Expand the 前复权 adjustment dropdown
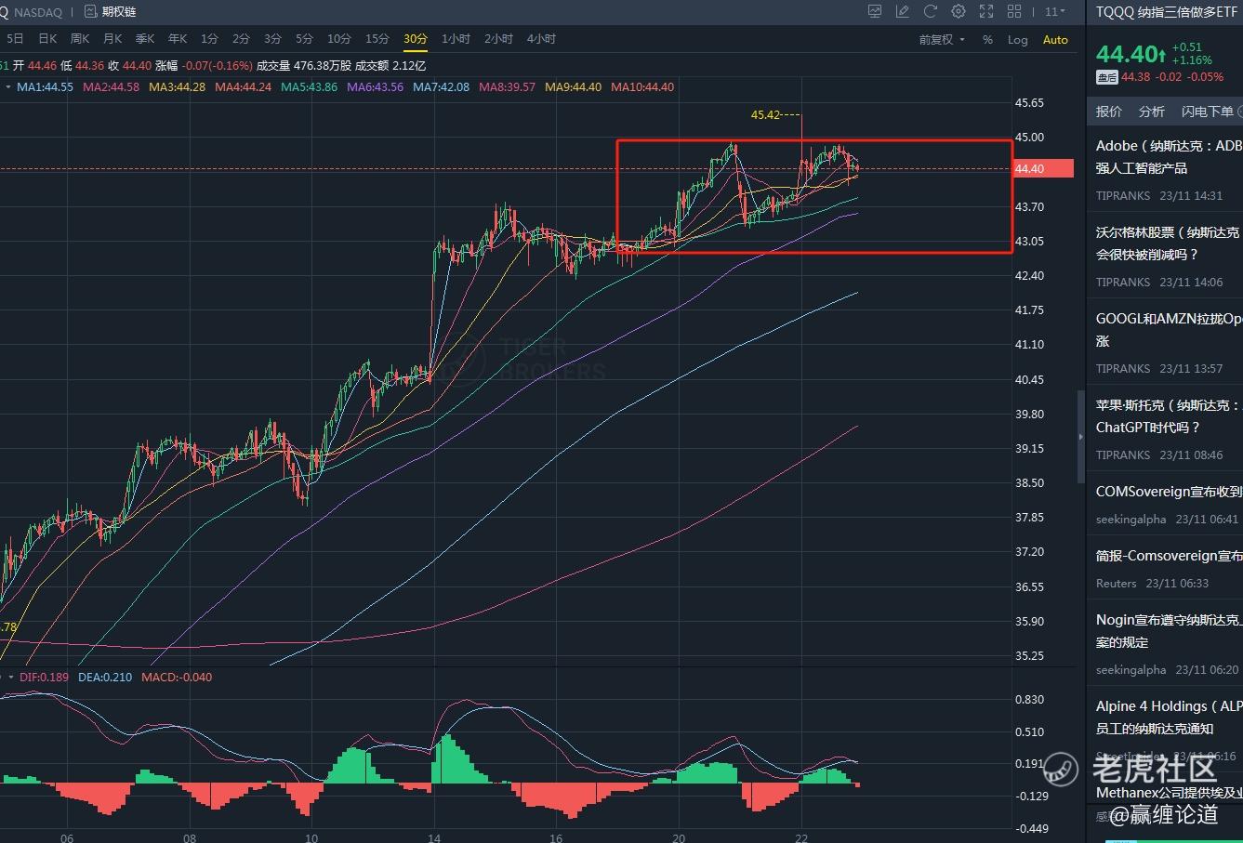Viewport: 1243px width, 843px height. tap(942, 40)
